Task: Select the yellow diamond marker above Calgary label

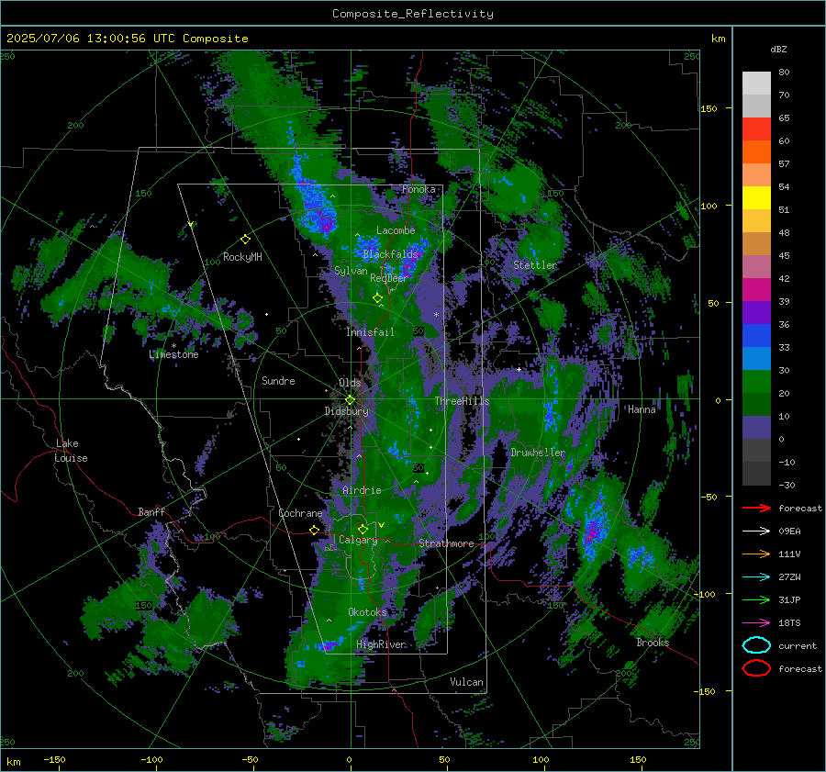Action: 363,529
